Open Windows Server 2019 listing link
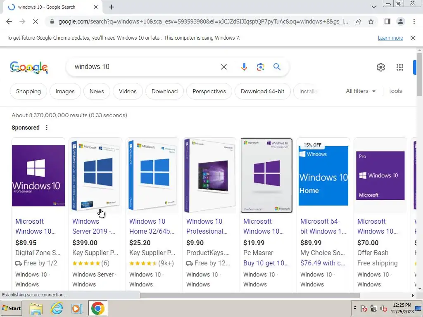 94,227
